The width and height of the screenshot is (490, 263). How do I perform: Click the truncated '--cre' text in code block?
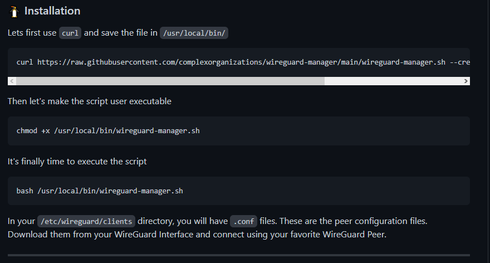tap(460, 62)
